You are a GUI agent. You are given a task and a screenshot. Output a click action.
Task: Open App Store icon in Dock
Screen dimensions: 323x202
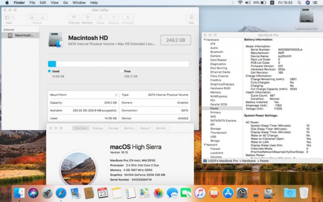pos(228,193)
